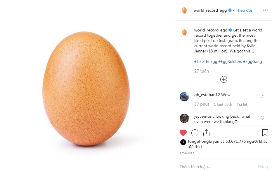272x171 pixels.
Task: Open gb_esteban12's avatar
Action: (184, 96)
